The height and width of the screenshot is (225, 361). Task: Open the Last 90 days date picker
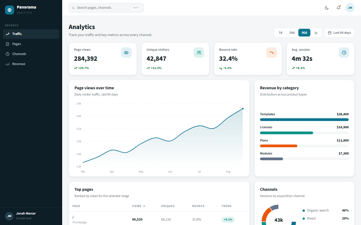coord(339,33)
